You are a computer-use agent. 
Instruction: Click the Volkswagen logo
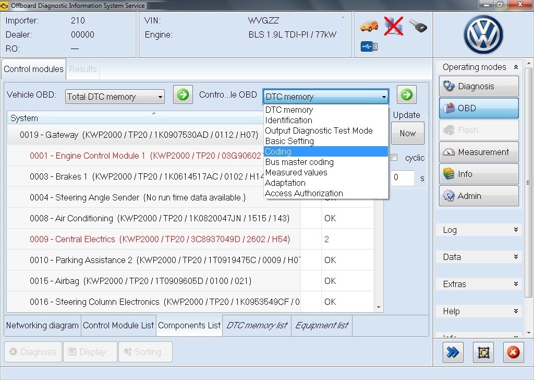pyautogui.click(x=483, y=34)
